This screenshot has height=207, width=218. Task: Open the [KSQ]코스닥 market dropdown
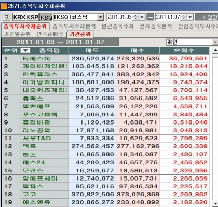(100, 17)
